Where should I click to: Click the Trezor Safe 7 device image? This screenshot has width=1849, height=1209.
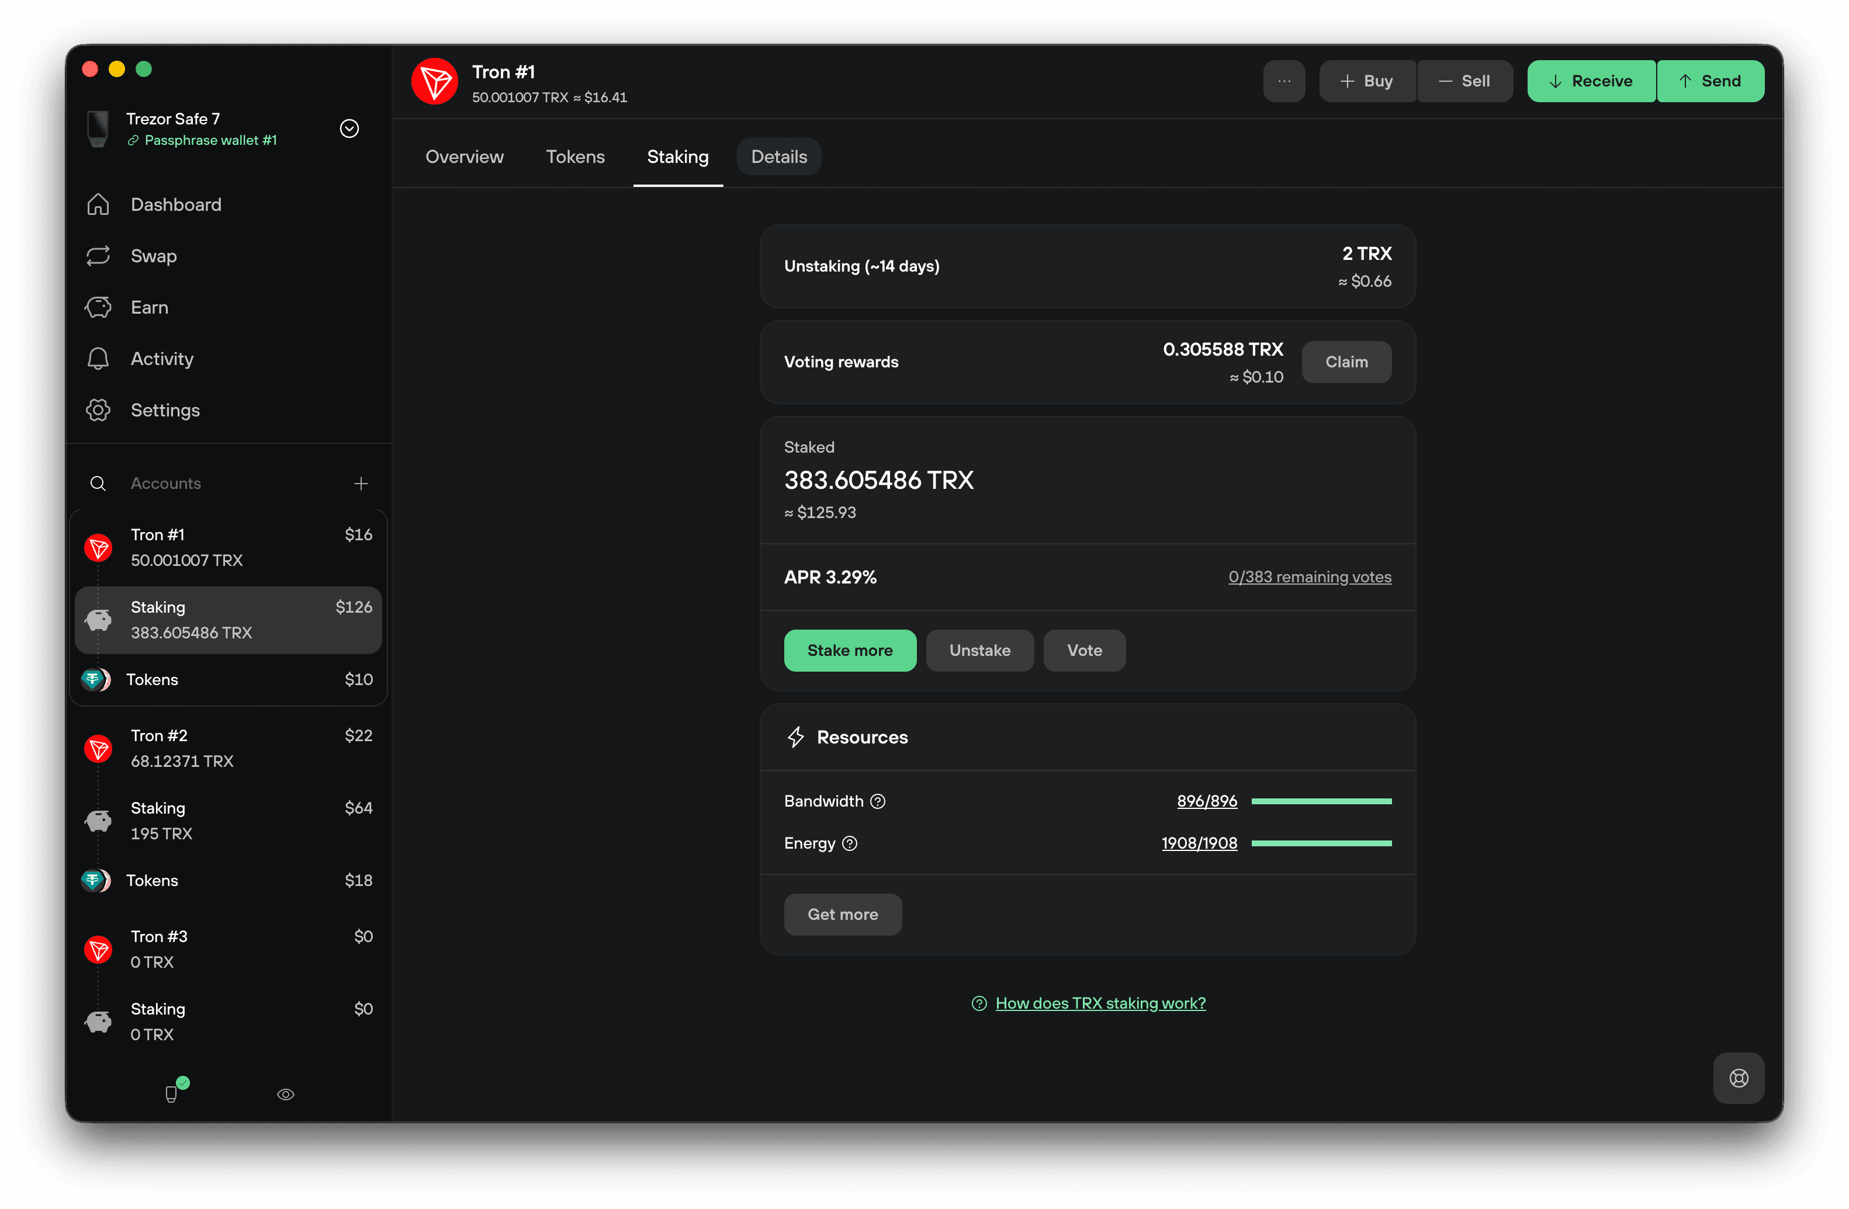pos(98,128)
